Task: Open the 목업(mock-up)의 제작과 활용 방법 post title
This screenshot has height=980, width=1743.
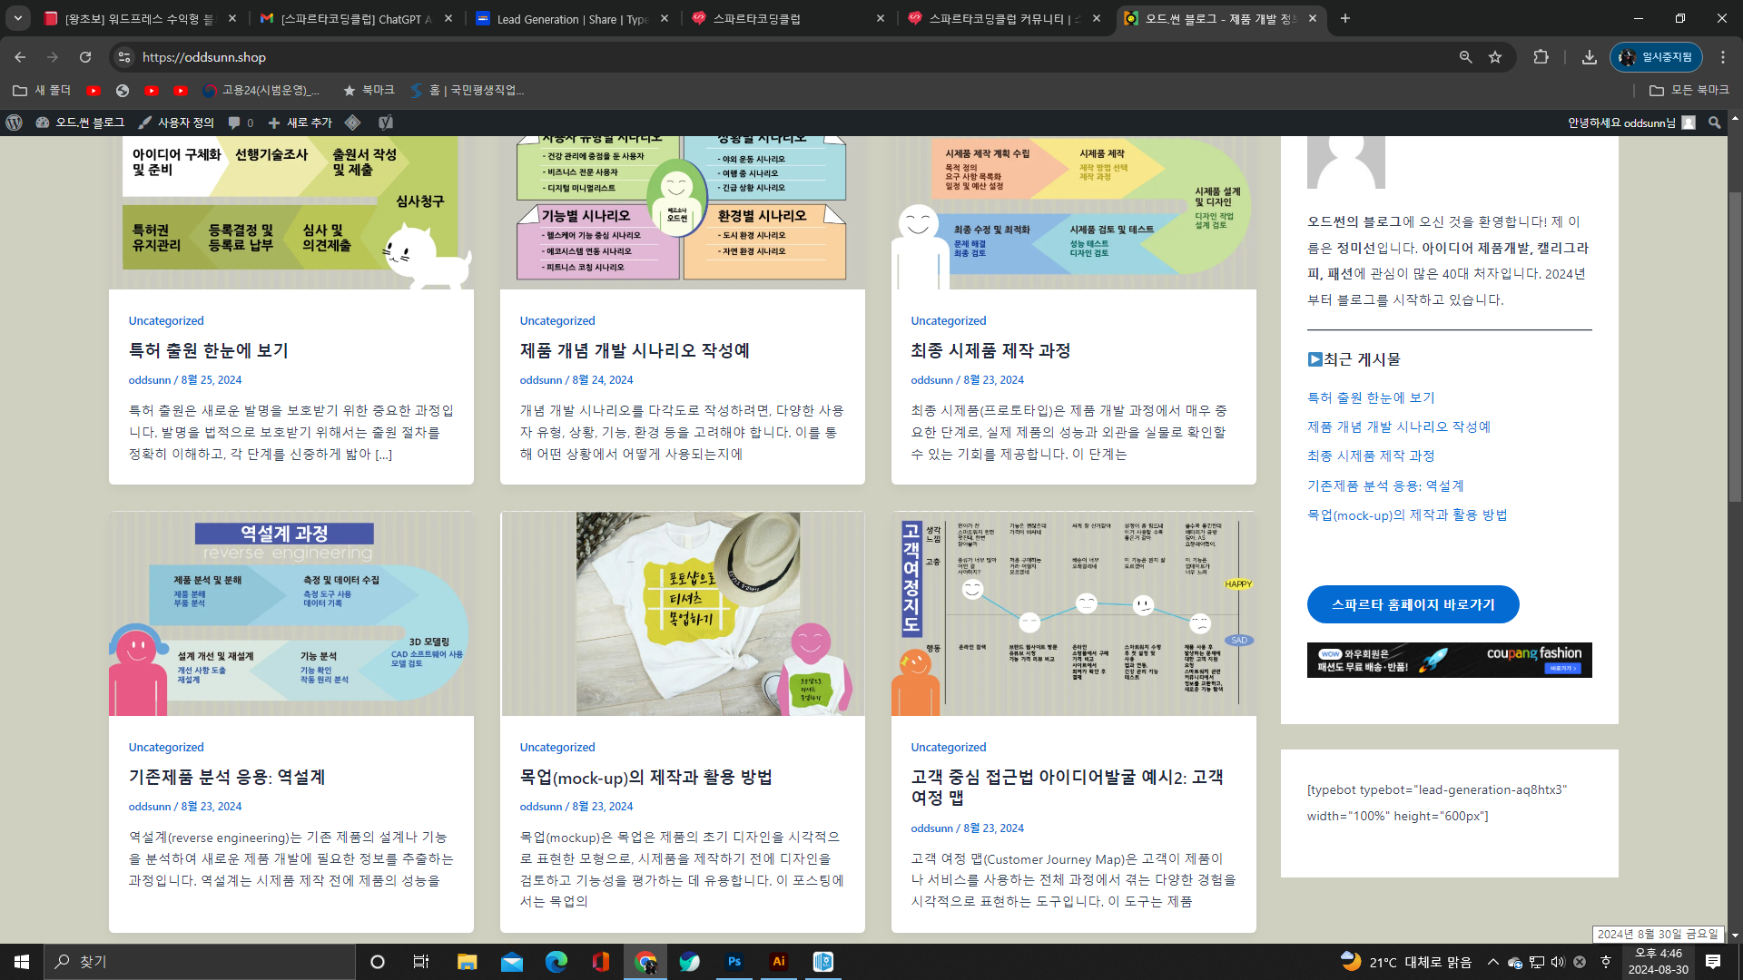Action: (x=645, y=777)
